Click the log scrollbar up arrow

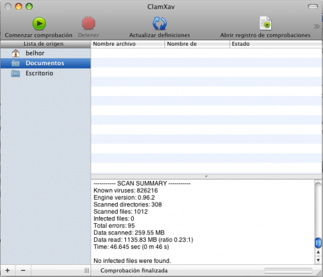(318, 253)
